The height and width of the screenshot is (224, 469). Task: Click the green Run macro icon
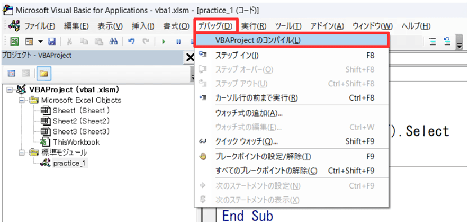pyautogui.click(x=164, y=42)
